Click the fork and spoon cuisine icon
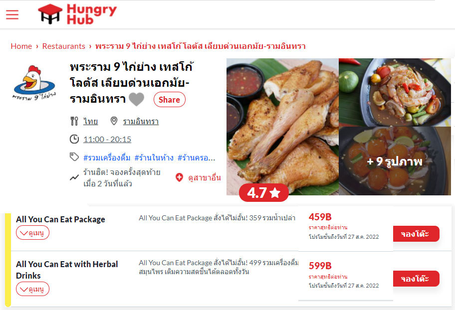The width and height of the screenshot is (455, 310). tap(74, 121)
